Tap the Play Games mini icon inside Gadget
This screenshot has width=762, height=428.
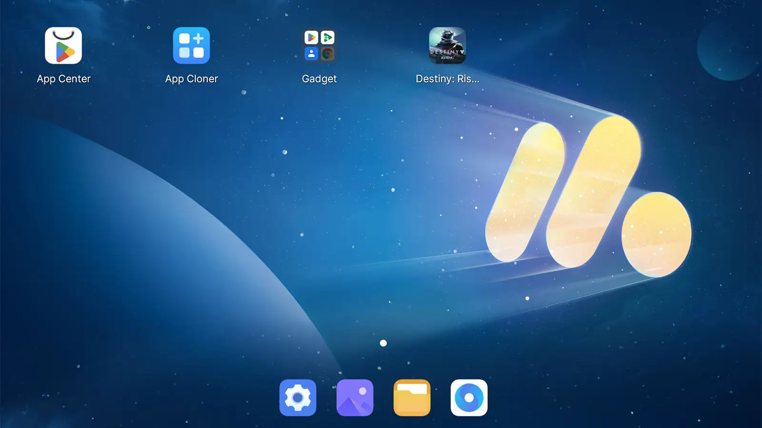(327, 38)
